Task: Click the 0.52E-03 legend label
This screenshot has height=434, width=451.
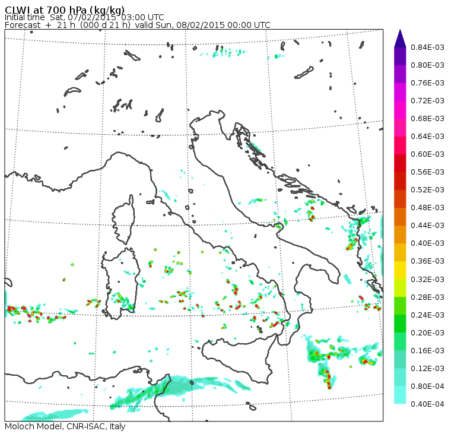Action: click(x=427, y=190)
